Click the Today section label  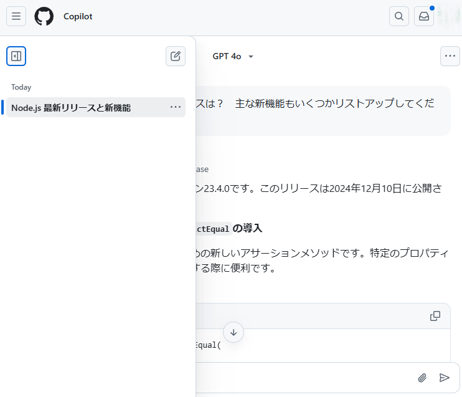click(x=21, y=87)
